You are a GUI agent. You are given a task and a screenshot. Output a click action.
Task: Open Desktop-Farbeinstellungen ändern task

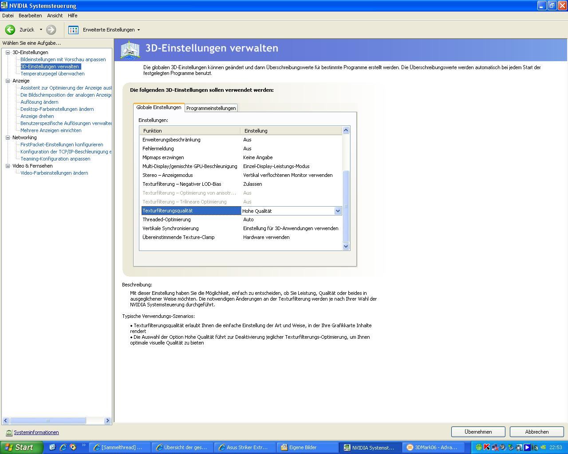point(57,109)
